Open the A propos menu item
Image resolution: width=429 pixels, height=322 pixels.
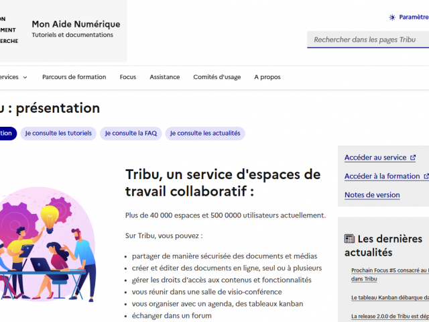[x=267, y=77]
